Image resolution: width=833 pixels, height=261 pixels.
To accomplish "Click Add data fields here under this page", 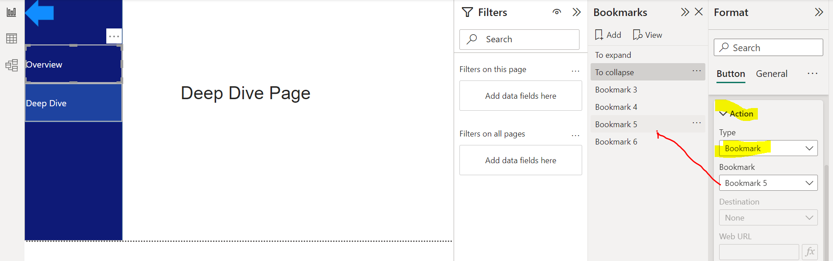I will [x=521, y=96].
